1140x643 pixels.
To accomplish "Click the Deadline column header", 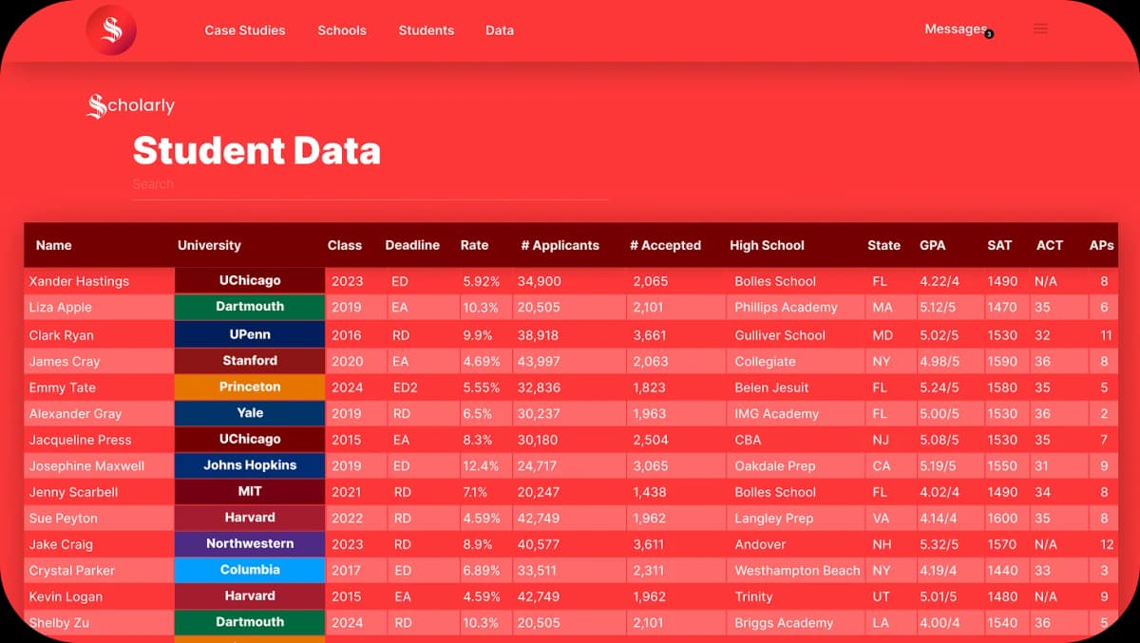I will [x=412, y=245].
